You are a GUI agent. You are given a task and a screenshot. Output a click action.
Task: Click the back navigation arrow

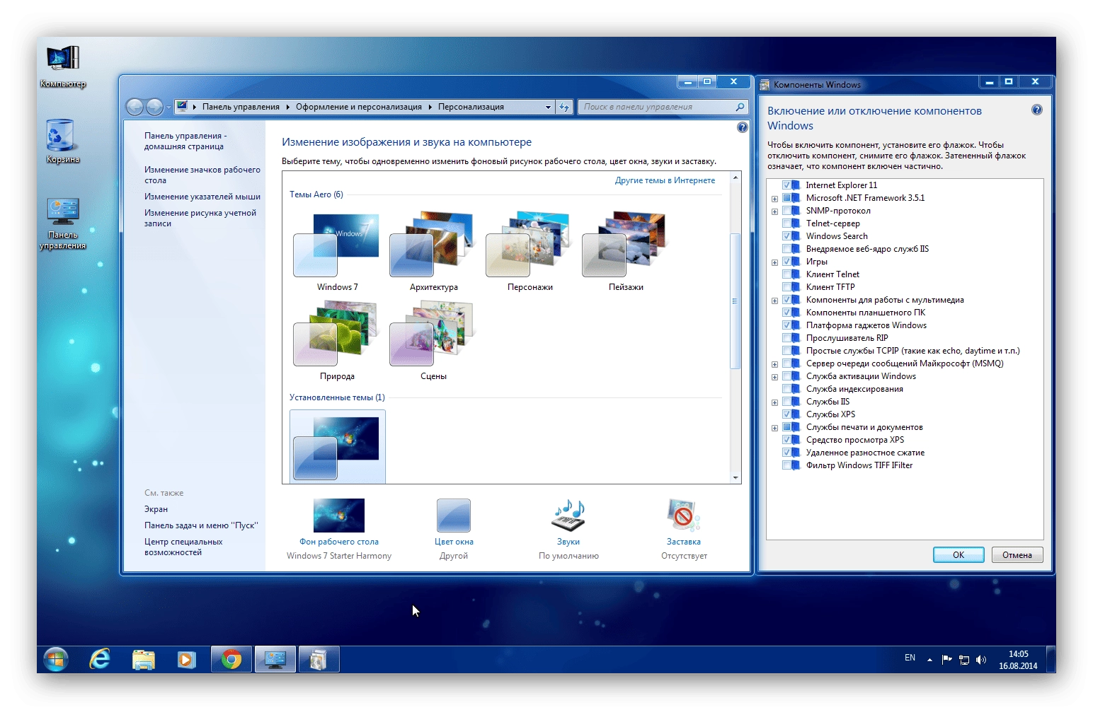(135, 107)
